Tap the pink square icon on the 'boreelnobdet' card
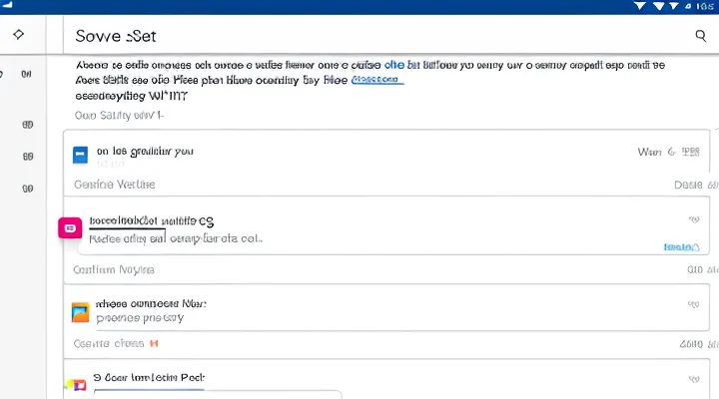 click(70, 227)
